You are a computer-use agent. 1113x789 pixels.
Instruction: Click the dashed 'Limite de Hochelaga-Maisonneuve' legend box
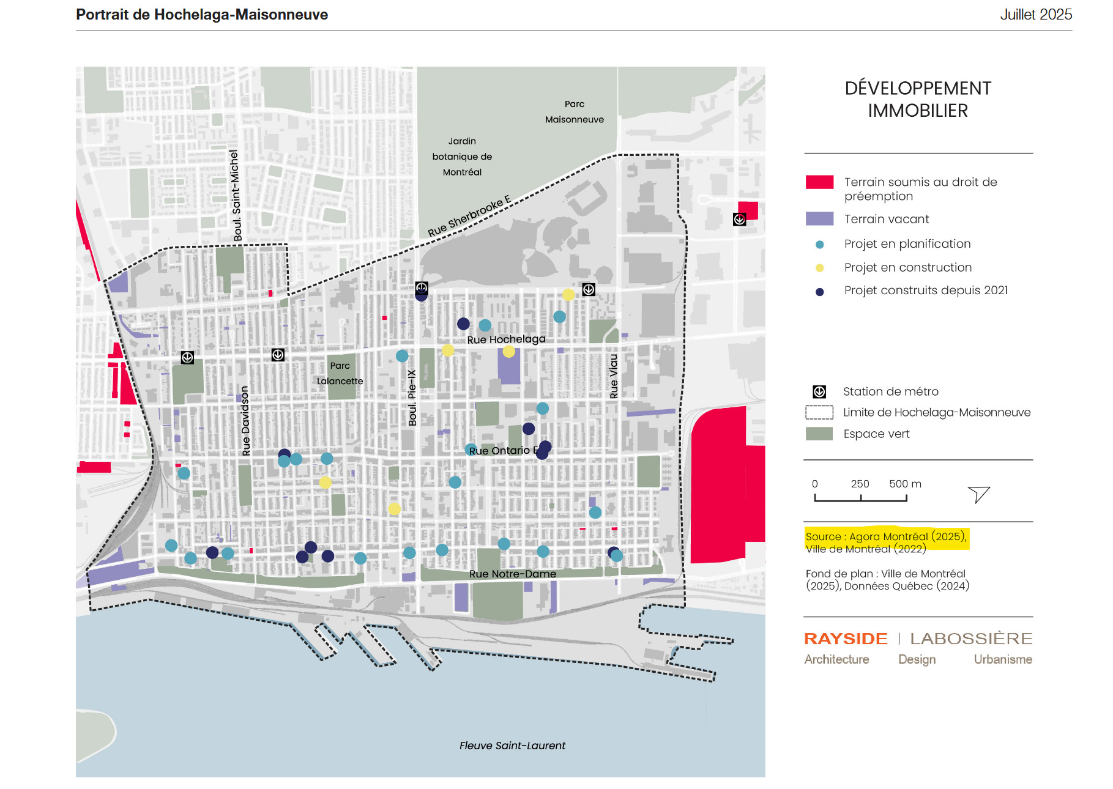click(x=819, y=413)
